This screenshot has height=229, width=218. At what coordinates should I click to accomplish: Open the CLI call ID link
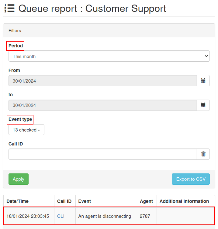pyautogui.click(x=61, y=216)
